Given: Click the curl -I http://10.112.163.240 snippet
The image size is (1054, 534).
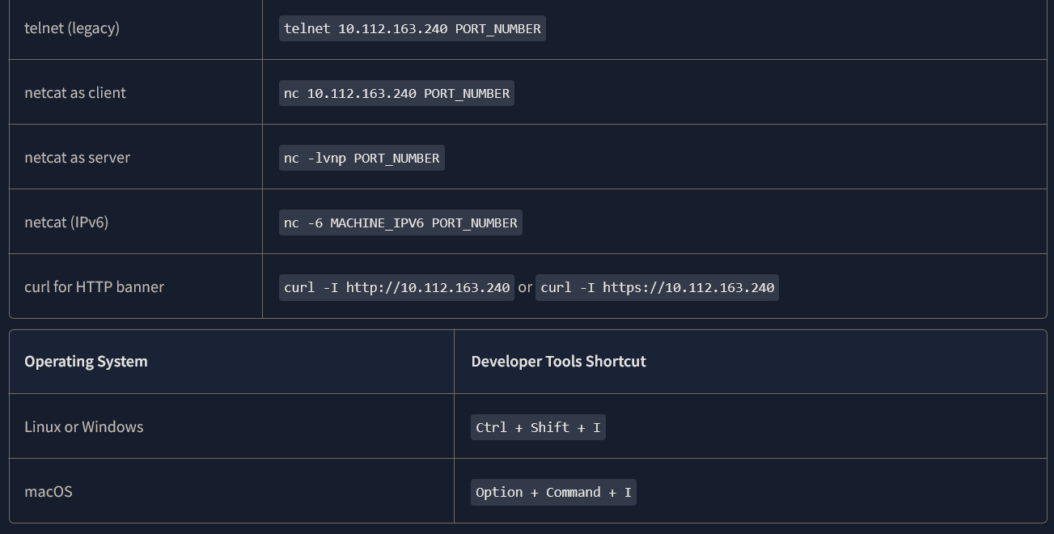Looking at the screenshot, I should [396, 287].
